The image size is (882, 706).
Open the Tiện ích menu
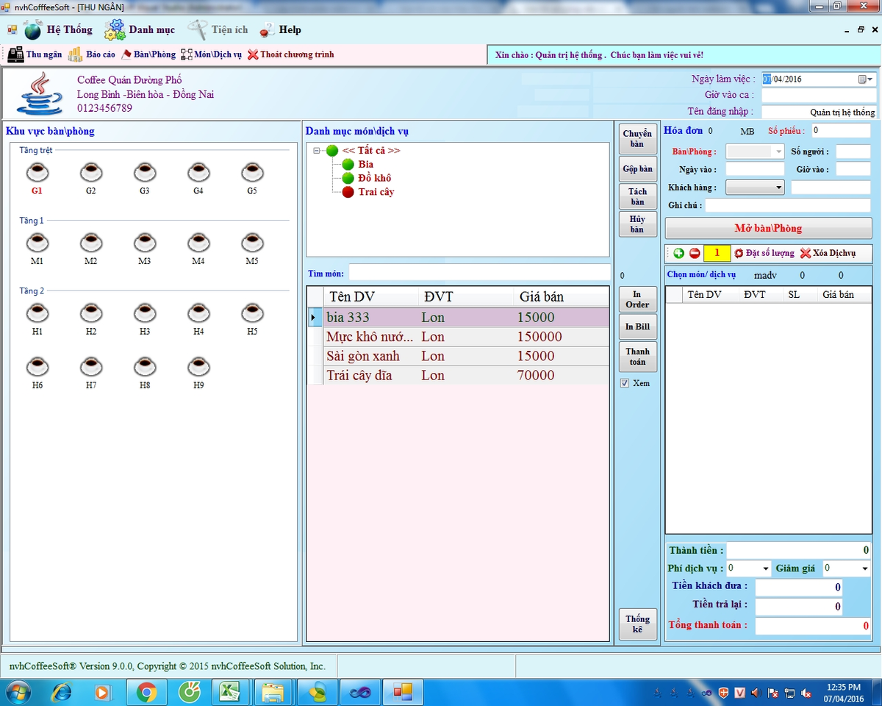pyautogui.click(x=218, y=30)
